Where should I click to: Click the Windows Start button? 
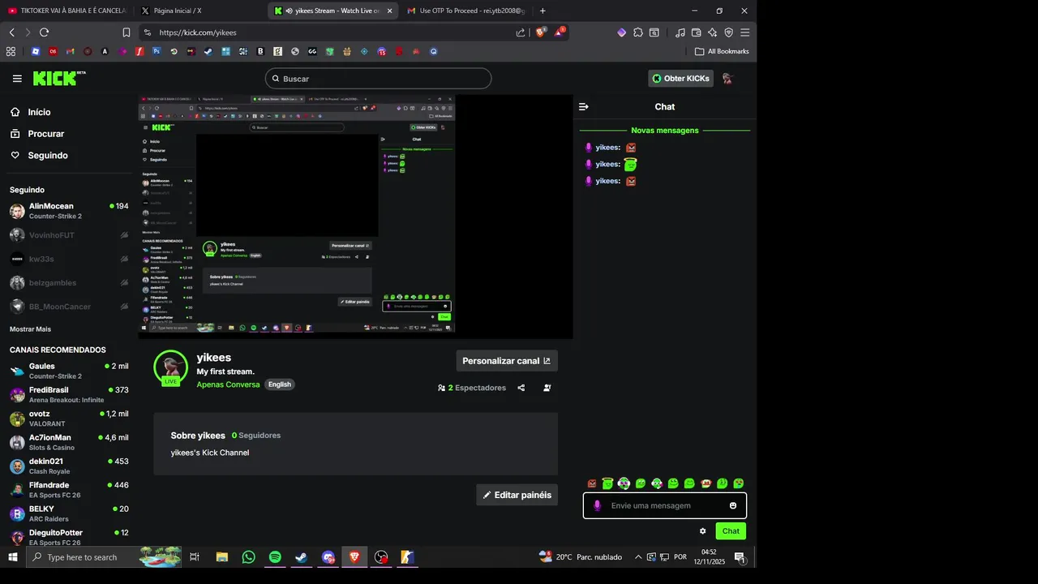point(12,557)
